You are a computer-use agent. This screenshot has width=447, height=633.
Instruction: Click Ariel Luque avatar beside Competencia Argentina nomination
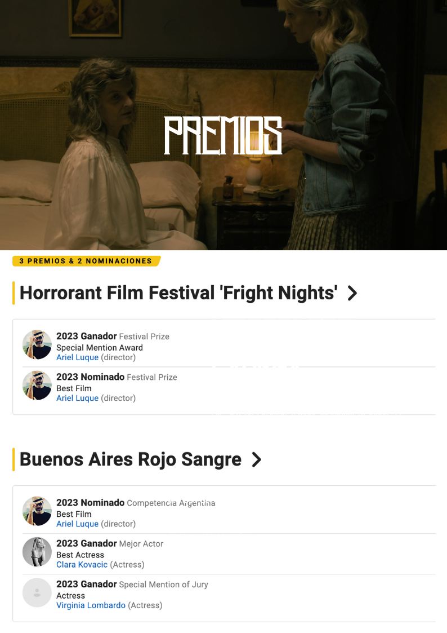click(x=37, y=511)
